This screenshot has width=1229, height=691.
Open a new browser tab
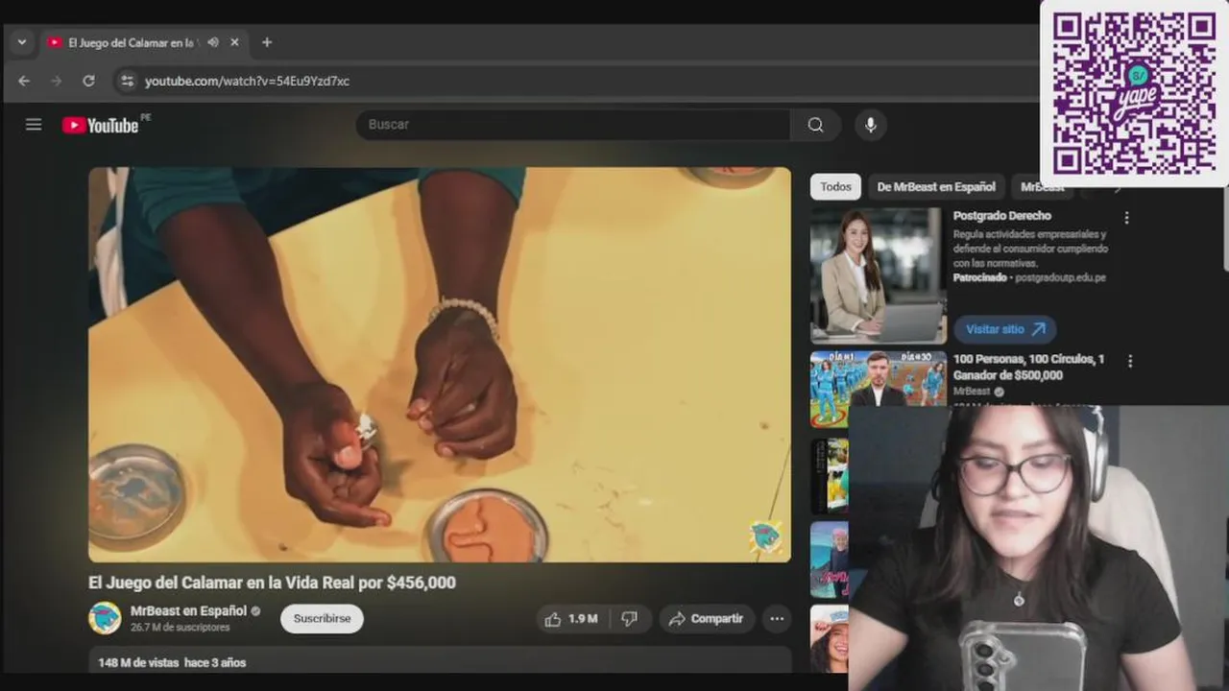click(x=267, y=42)
